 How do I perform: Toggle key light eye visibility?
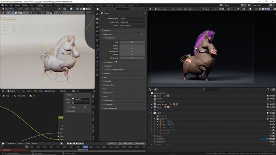(270, 124)
